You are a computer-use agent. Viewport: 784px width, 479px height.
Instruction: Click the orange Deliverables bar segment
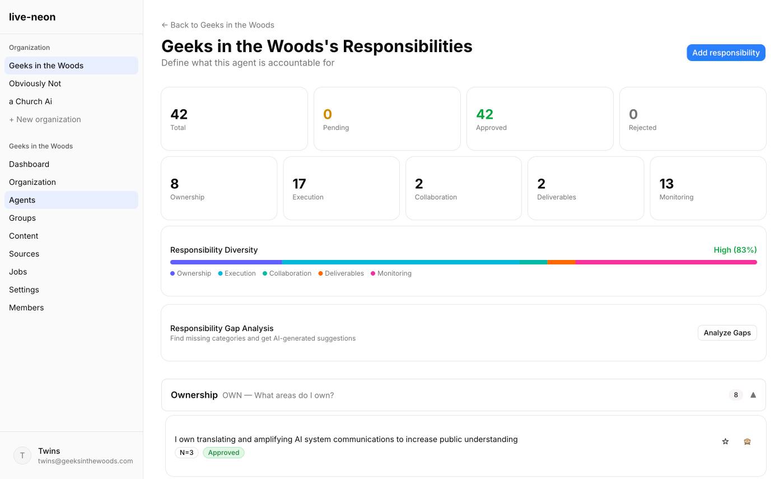click(561, 262)
